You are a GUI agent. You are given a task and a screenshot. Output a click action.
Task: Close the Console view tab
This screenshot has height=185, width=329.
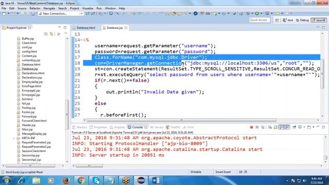pos(145,127)
